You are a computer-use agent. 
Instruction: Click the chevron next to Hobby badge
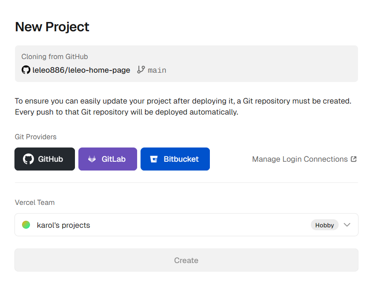click(347, 225)
